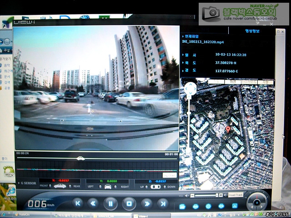
Task: Click the front-view car icon under Y value
Action: [x=108, y=187]
